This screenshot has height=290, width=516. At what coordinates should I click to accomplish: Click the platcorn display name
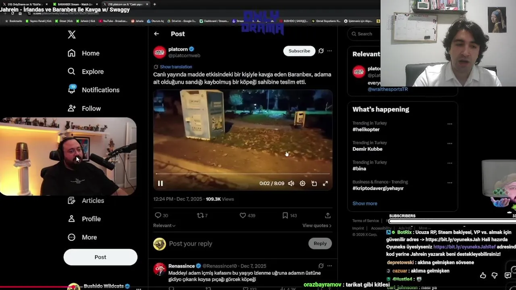[178, 49]
